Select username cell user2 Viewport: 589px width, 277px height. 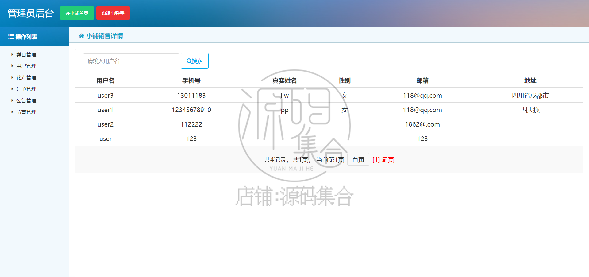pyautogui.click(x=106, y=124)
